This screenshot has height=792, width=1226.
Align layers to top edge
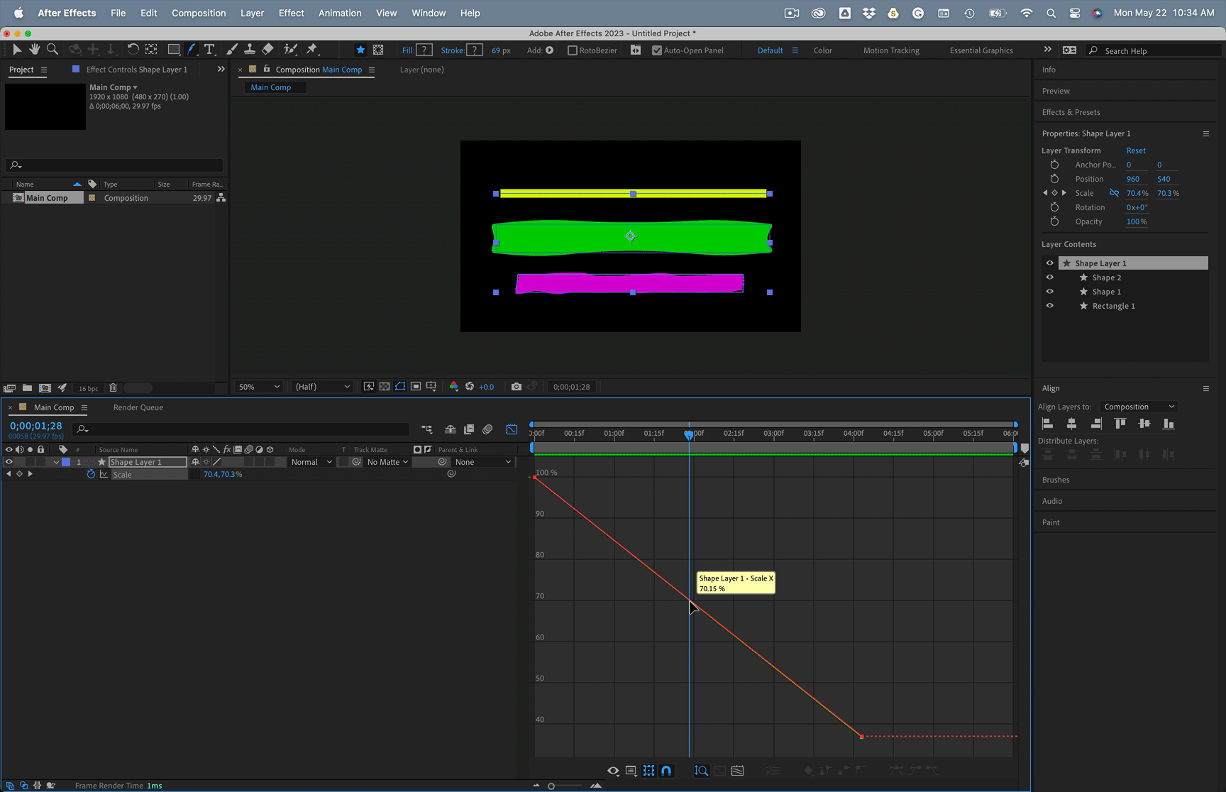pos(1120,424)
